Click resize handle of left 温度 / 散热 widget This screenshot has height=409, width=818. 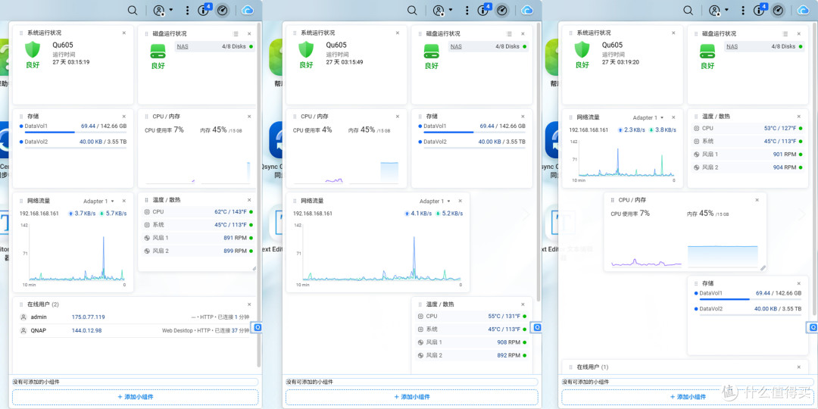pos(254,268)
